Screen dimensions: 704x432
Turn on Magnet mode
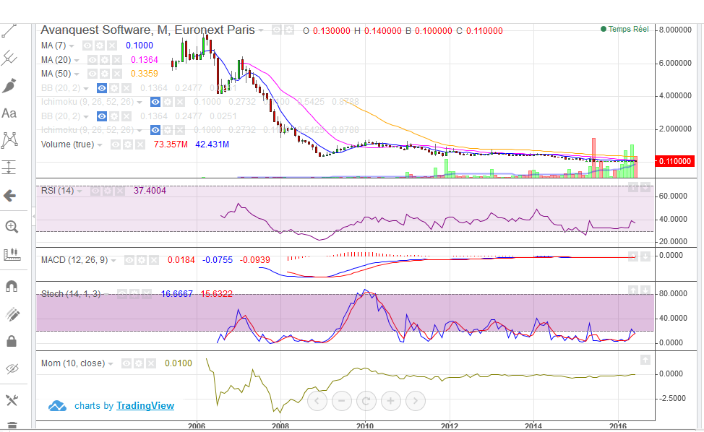click(x=11, y=286)
